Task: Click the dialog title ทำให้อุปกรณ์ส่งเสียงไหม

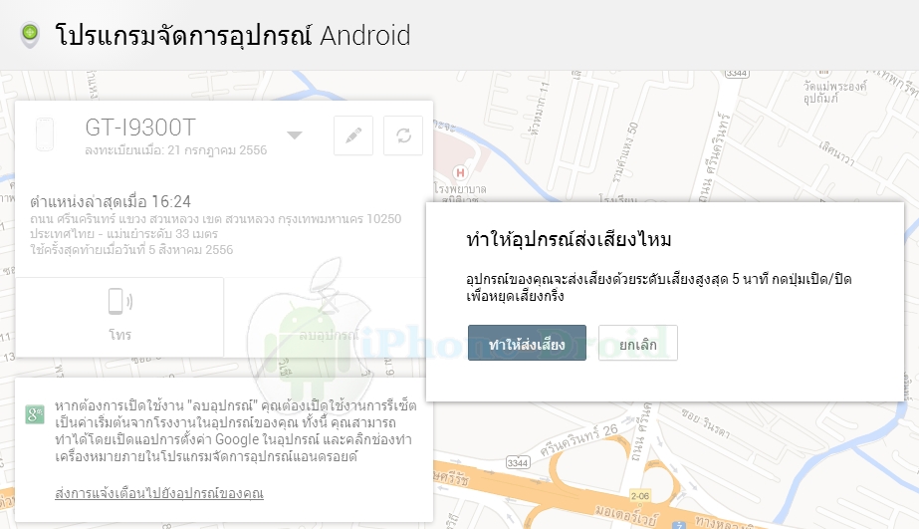Action: coord(570,239)
